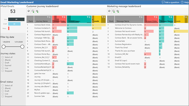Viewport: 189px width, 106px height.
Task: Click the add column icon in Customer journey leaderboard
Action: click(33, 11)
